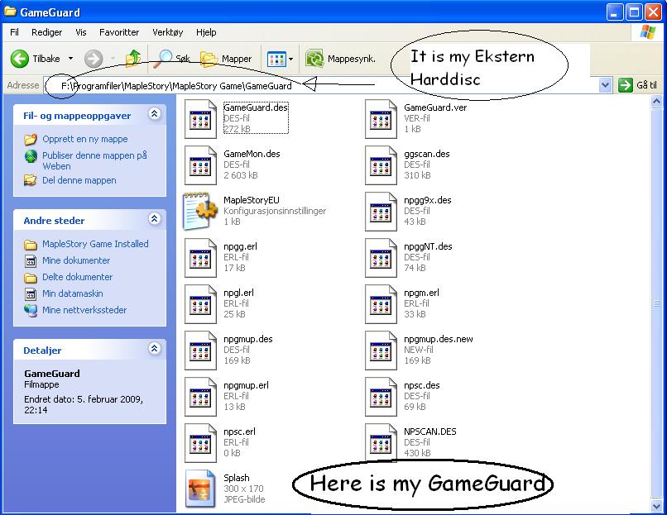This screenshot has height=515, width=667.
Task: Click the grey forward arrow icon
Action: [x=94, y=59]
